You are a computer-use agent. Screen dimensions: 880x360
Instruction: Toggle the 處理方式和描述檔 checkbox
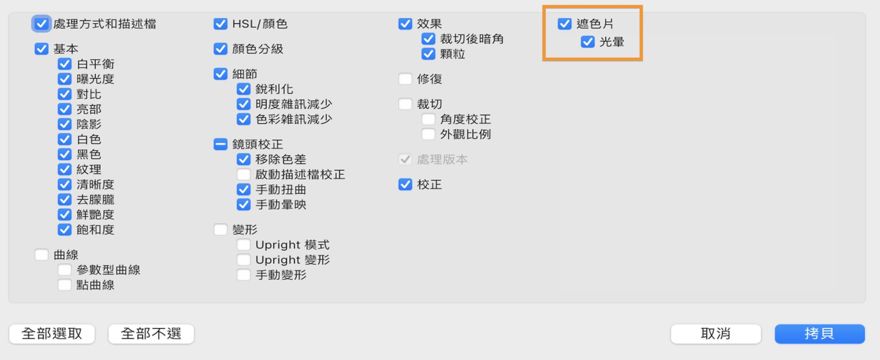41,24
